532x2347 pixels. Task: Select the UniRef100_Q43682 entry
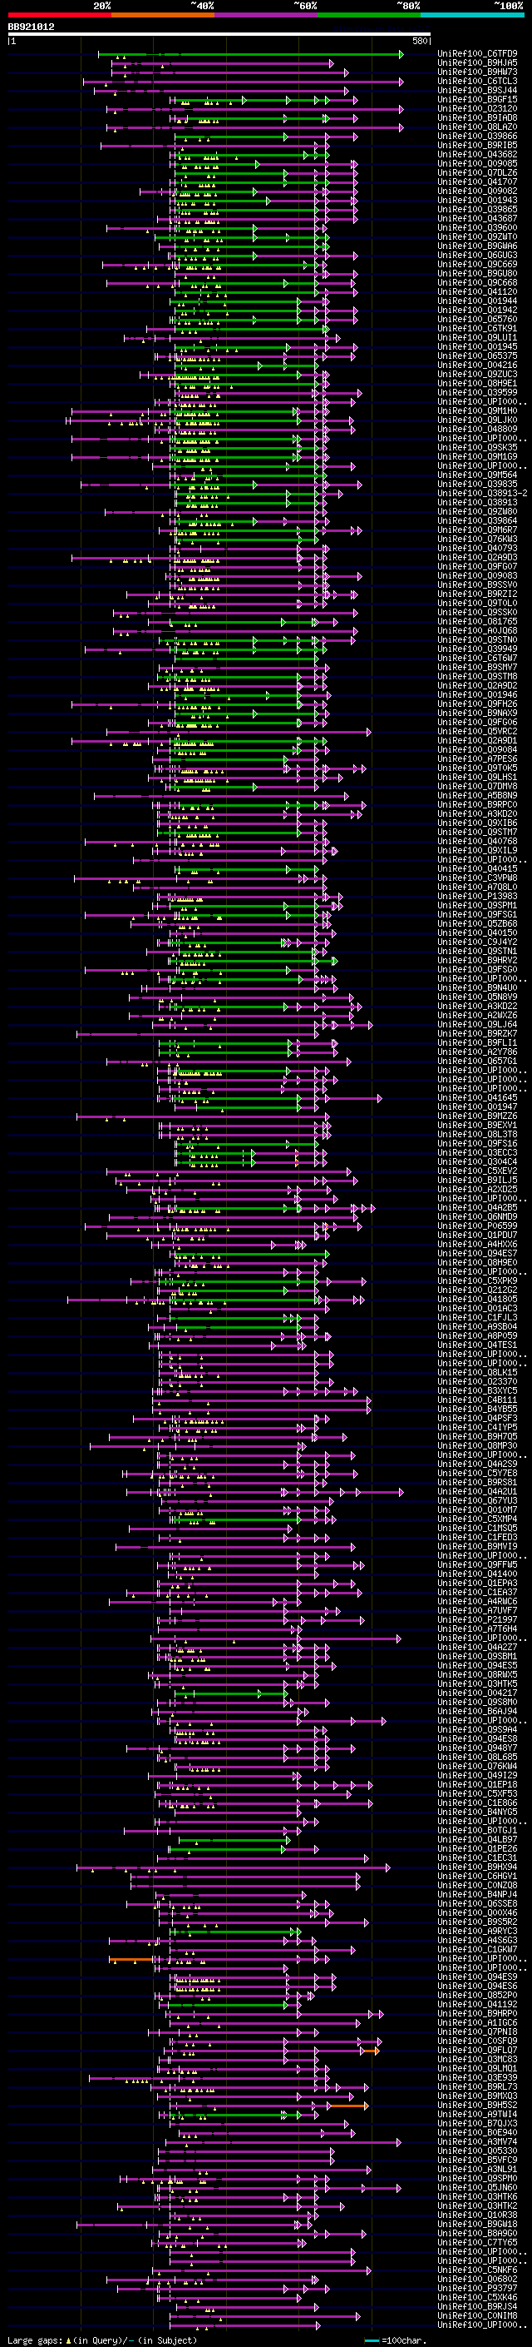click(x=477, y=154)
